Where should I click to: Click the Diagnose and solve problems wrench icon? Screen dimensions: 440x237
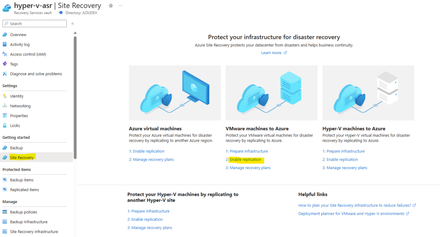pyautogui.click(x=5, y=74)
